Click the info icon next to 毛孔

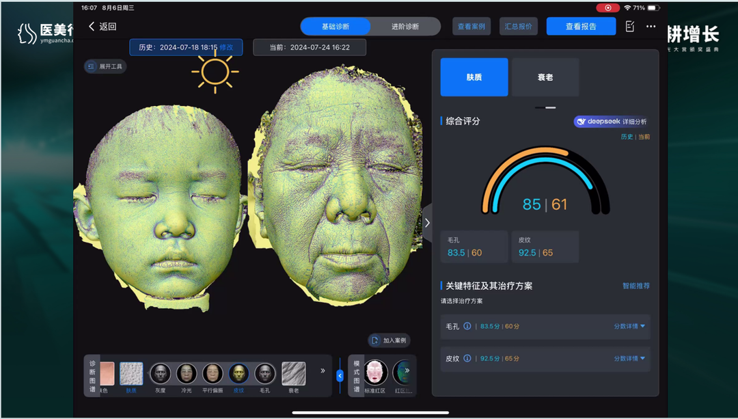[467, 327]
